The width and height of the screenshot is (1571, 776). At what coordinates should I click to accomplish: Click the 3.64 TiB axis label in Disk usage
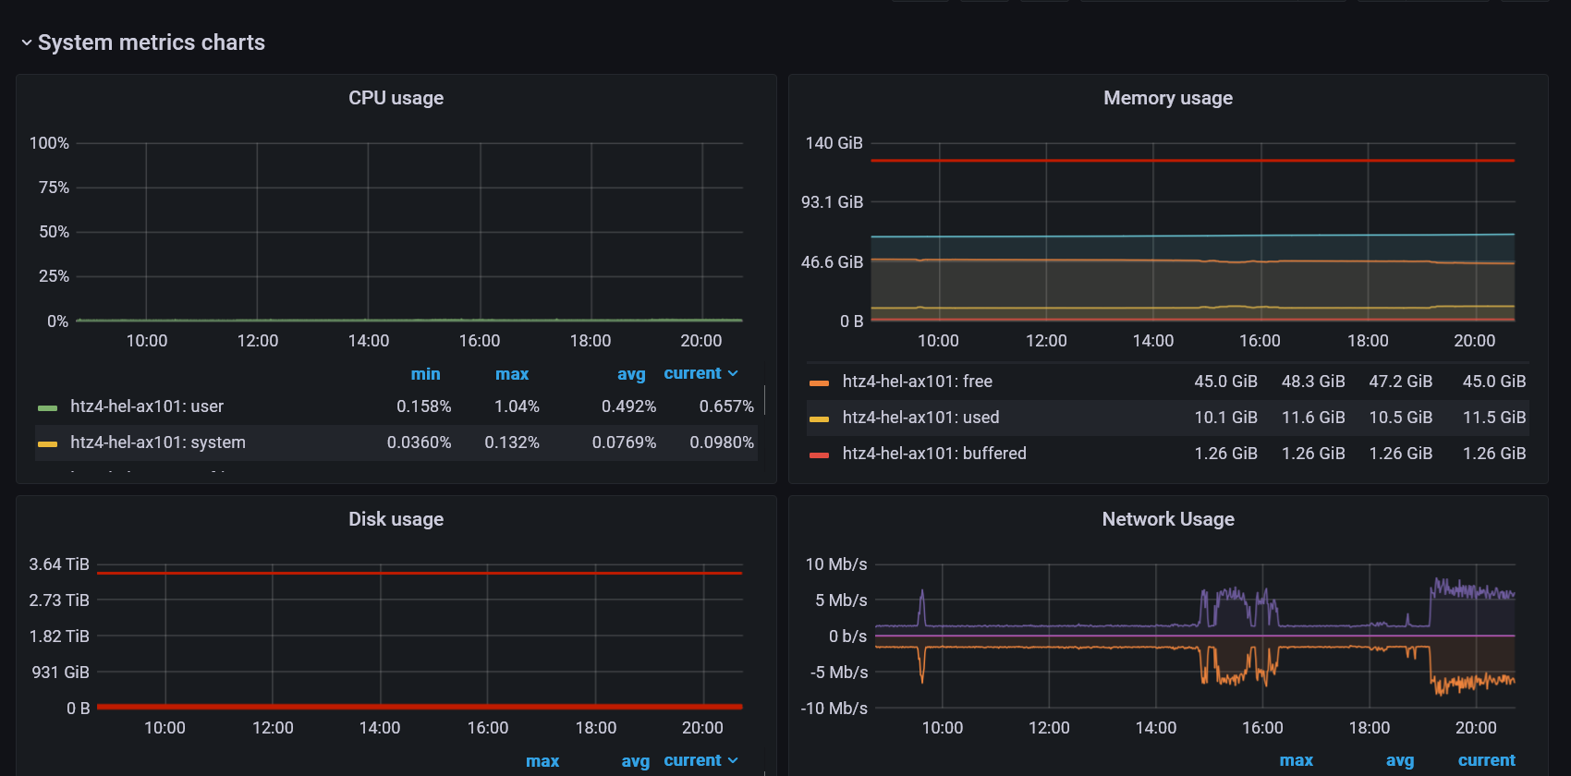tap(59, 564)
